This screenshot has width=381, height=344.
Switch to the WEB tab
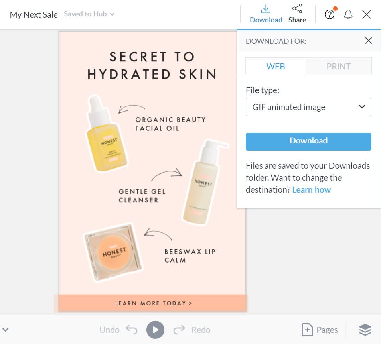click(276, 67)
